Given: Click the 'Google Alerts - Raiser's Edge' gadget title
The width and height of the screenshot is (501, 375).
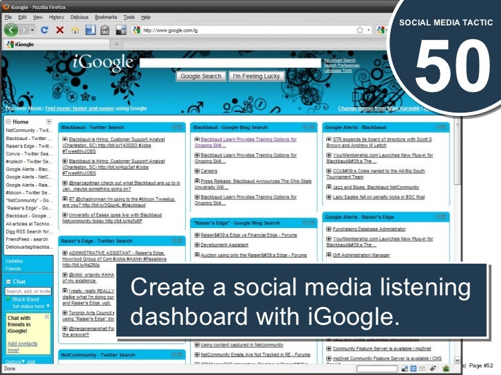Looking at the screenshot, I should point(359,217).
